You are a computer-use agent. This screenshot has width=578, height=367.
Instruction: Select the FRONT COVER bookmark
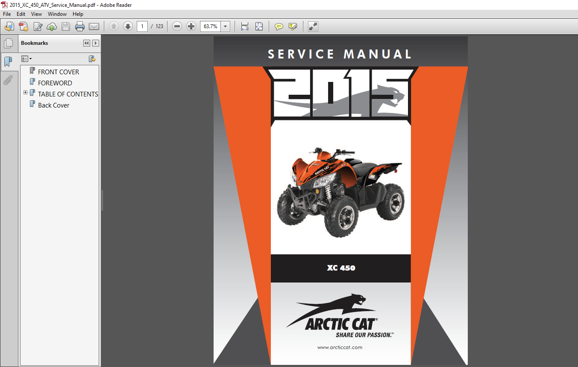(59, 72)
